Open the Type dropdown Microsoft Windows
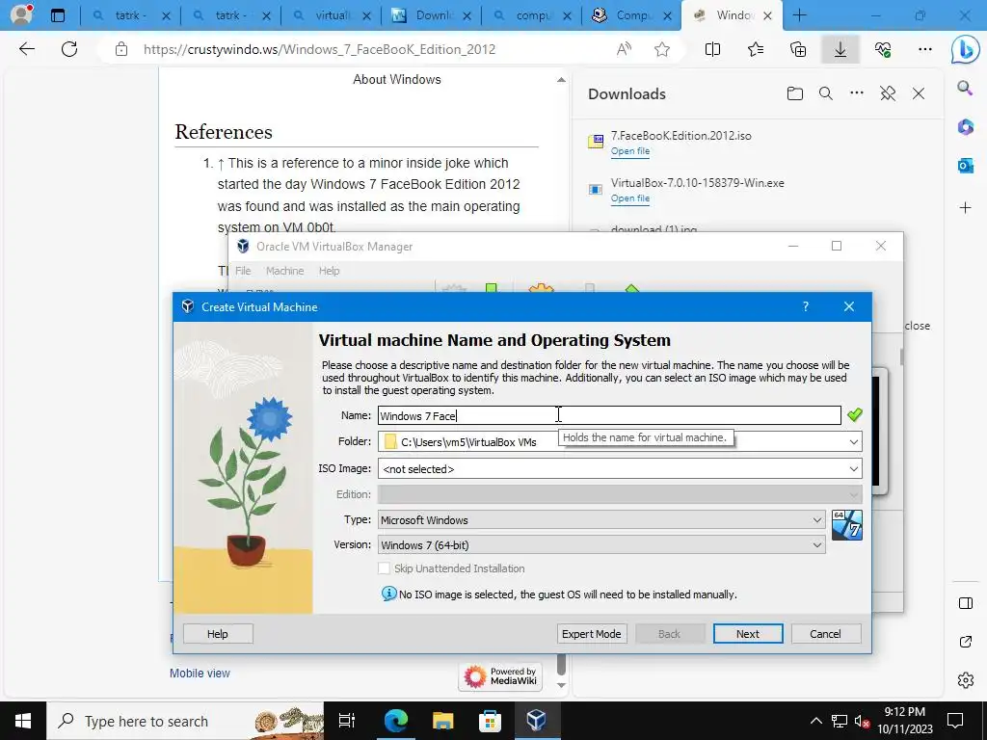This screenshot has height=740, width=987. tap(601, 519)
